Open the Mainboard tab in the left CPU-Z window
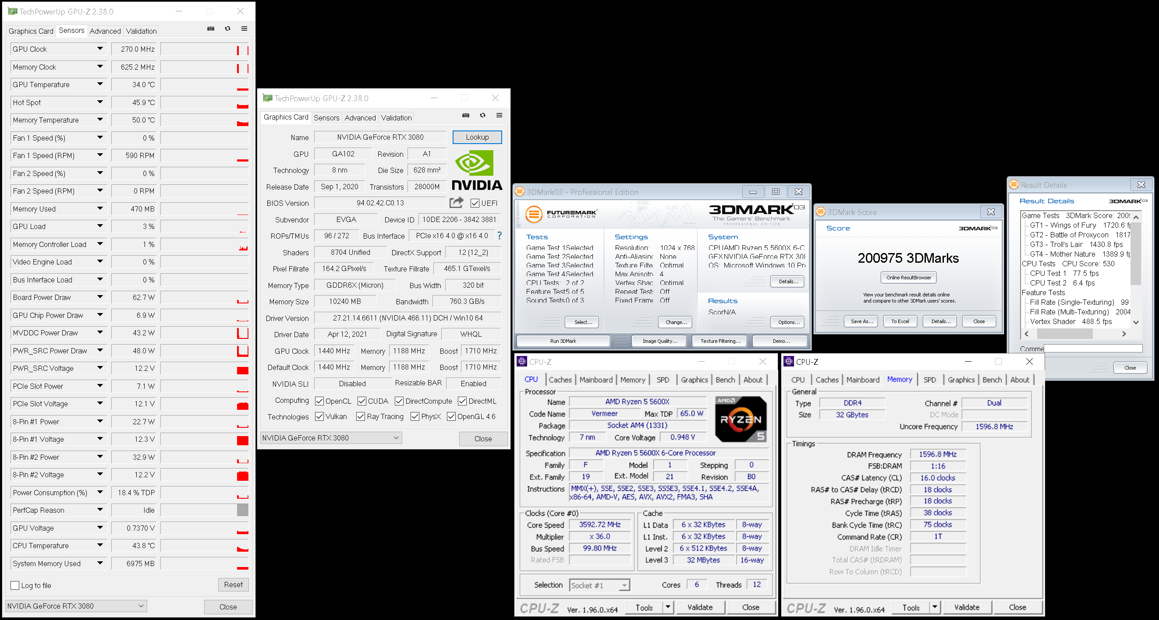Image resolution: width=1159 pixels, height=620 pixels. (596, 380)
